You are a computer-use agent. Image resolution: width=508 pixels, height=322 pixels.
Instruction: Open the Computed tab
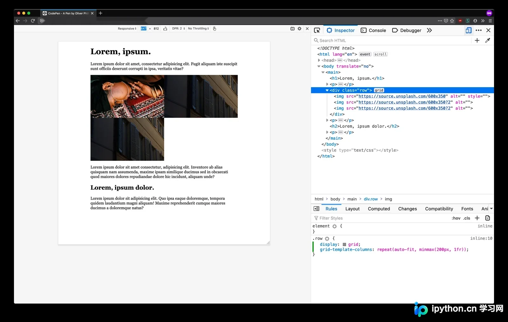[379, 209]
